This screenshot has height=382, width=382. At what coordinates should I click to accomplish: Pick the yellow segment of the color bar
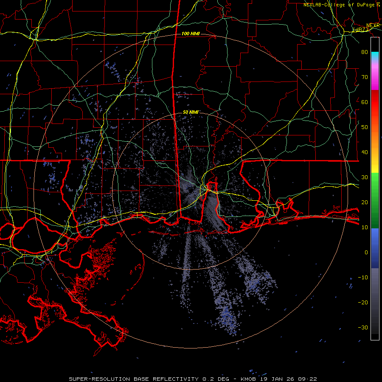tap(375, 166)
